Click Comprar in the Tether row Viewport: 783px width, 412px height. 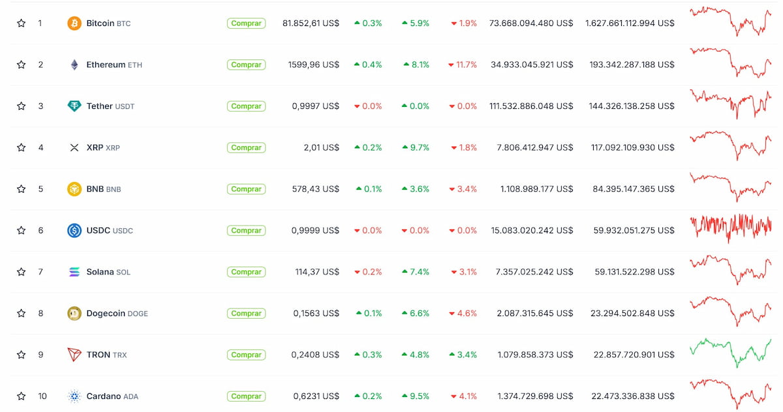coord(246,106)
